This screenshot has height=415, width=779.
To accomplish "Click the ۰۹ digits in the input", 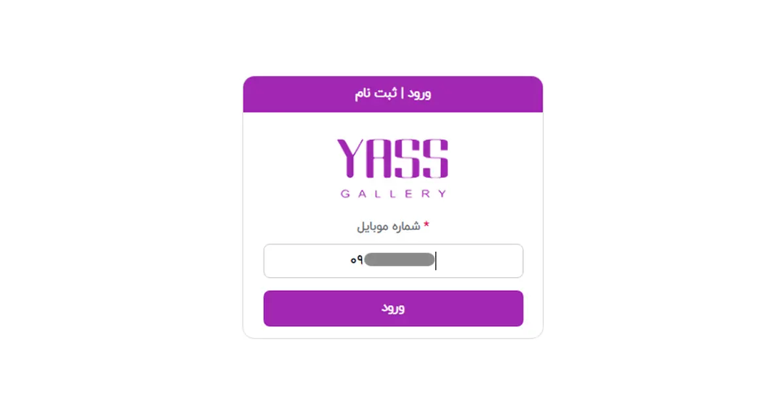I will click(x=356, y=259).
